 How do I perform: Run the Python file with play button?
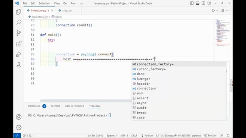click(x=213, y=11)
